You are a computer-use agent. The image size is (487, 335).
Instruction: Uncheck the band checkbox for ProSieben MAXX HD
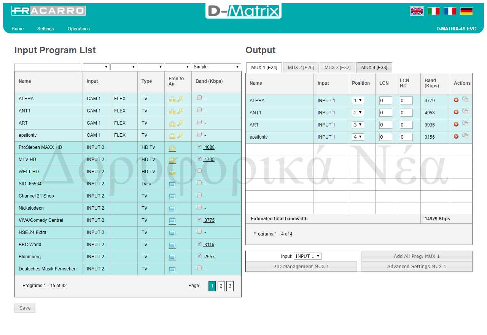point(199,146)
